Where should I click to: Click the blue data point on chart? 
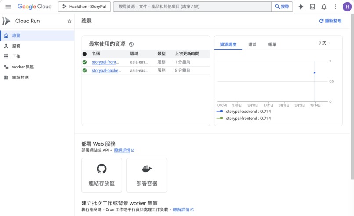pos(314,73)
